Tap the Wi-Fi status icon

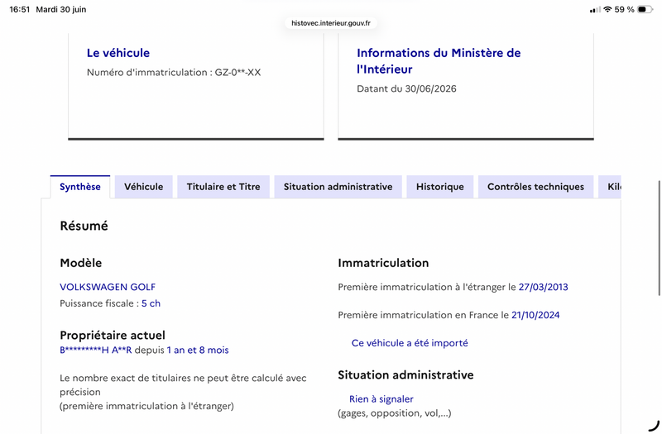(607, 9)
